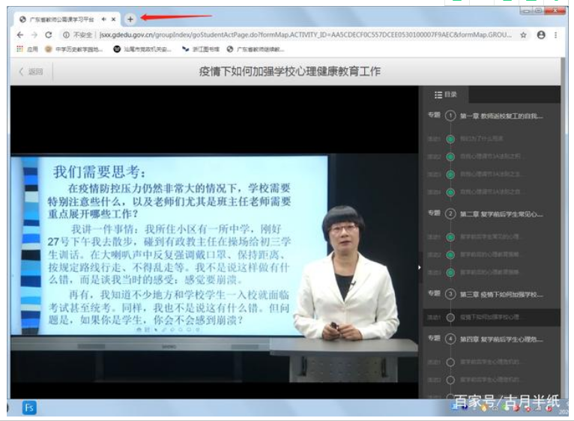Open third activity under chapter 2

coord(491,273)
